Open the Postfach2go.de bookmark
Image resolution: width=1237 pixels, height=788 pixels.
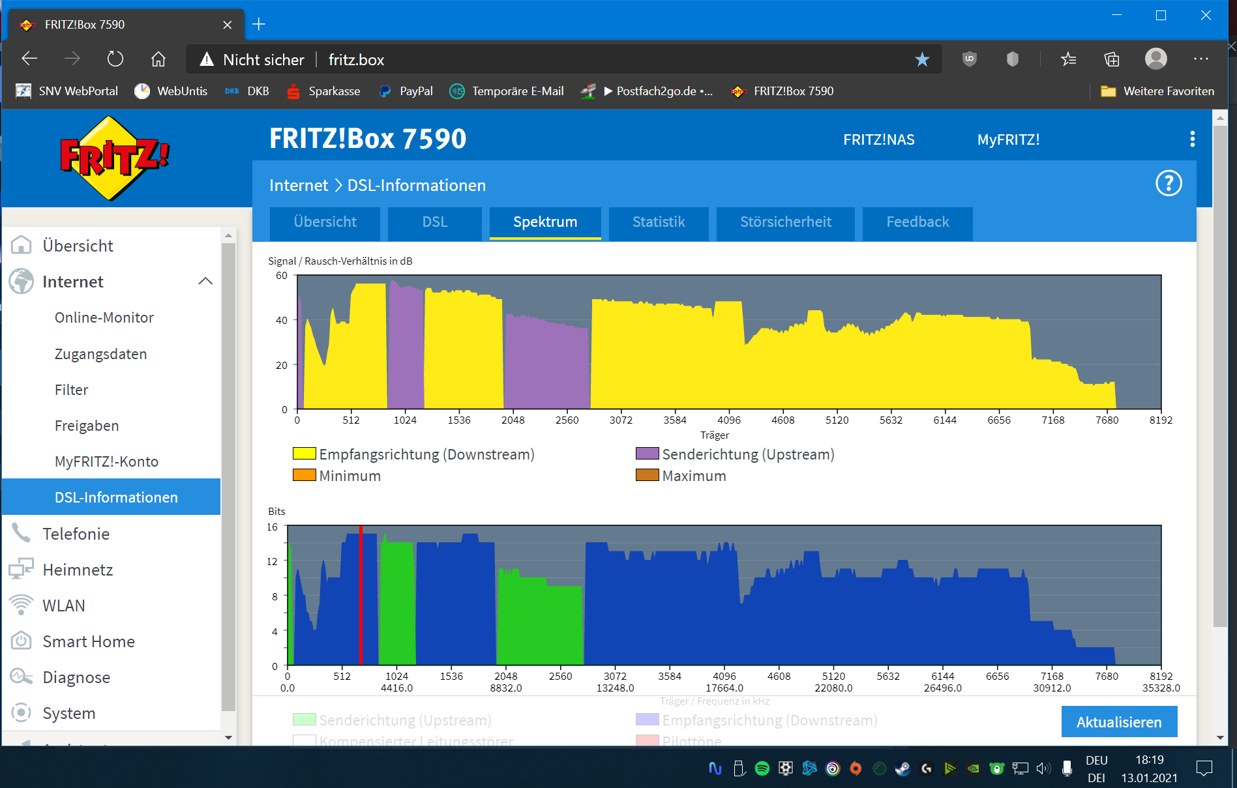point(648,91)
